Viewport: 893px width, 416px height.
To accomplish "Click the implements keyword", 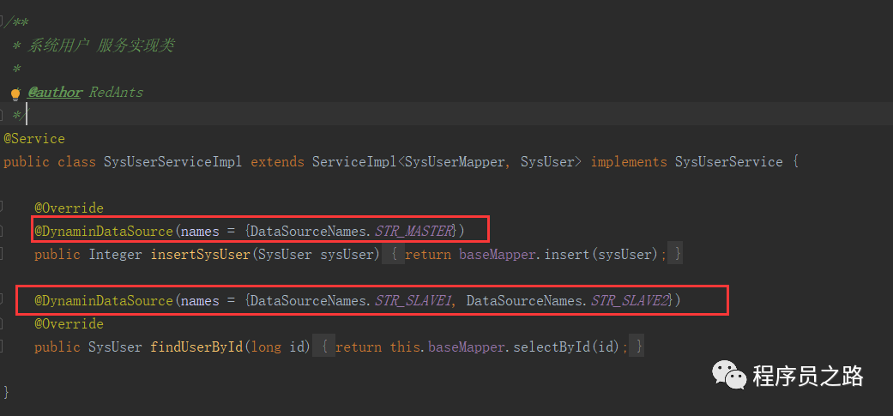I will pyautogui.click(x=629, y=162).
